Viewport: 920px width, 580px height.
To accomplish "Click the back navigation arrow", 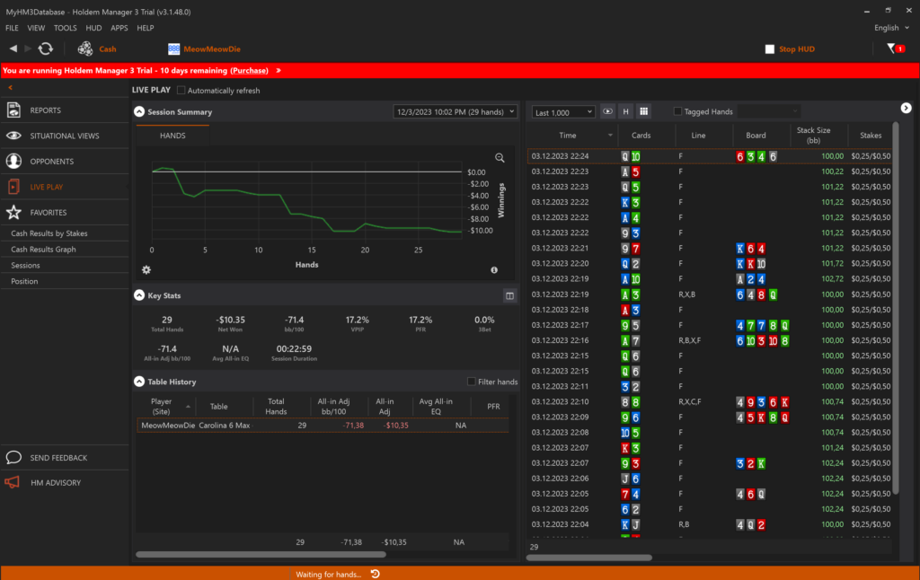I will [13, 48].
